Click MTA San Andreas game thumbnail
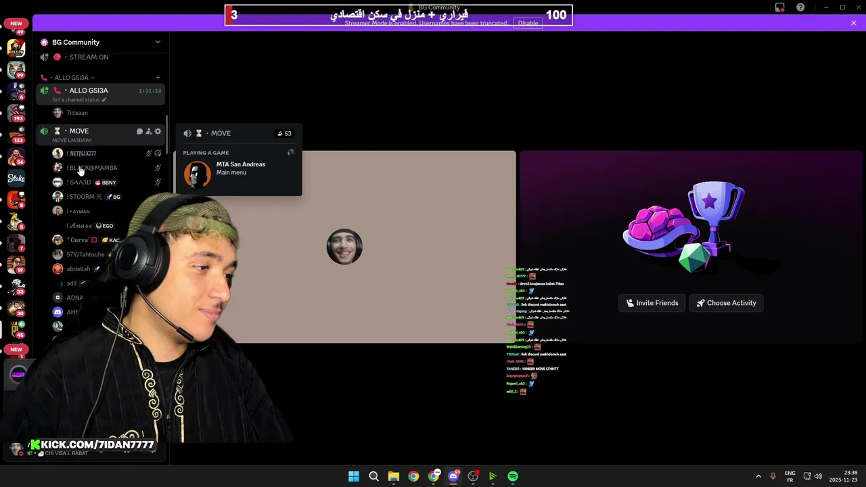Screen dimensions: 866x487 (x=198, y=175)
